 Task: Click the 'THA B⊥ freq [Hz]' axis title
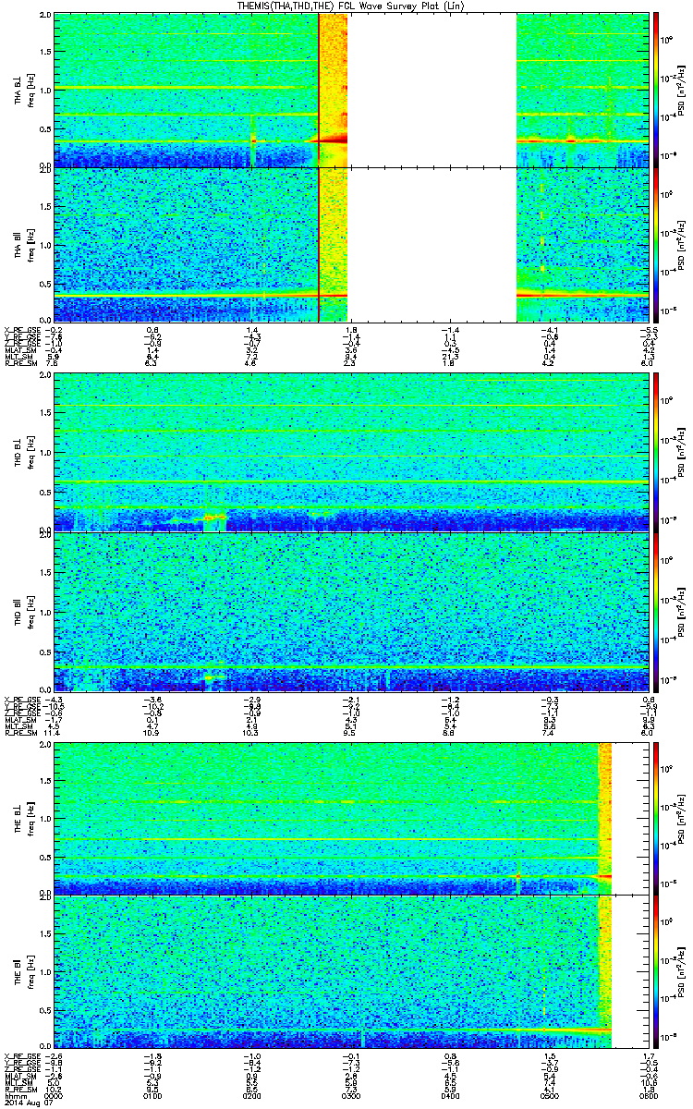(x=24, y=90)
